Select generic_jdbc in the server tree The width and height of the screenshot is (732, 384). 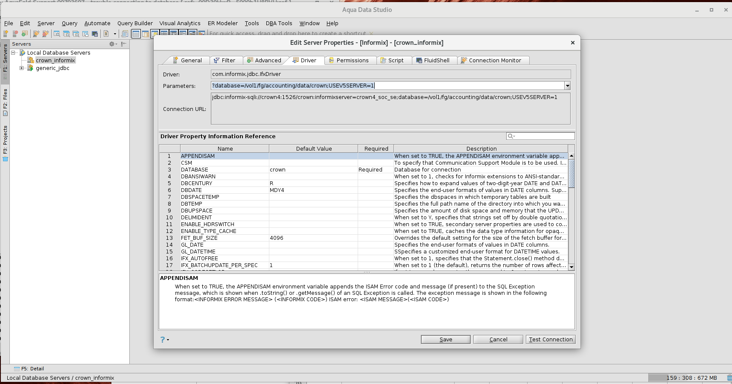click(52, 68)
